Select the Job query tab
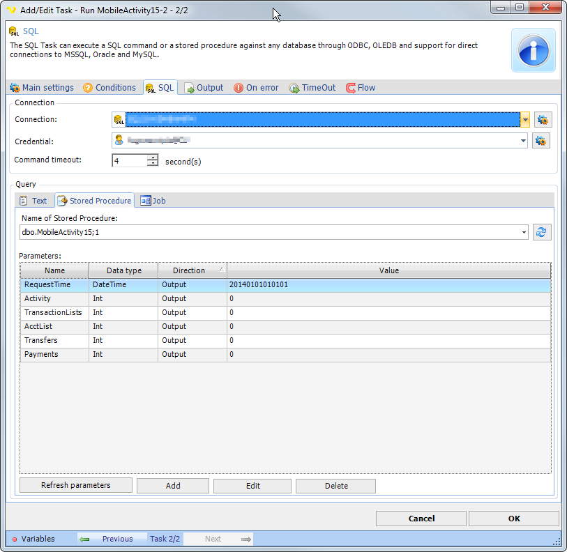This screenshot has width=567, height=552. coord(153,201)
